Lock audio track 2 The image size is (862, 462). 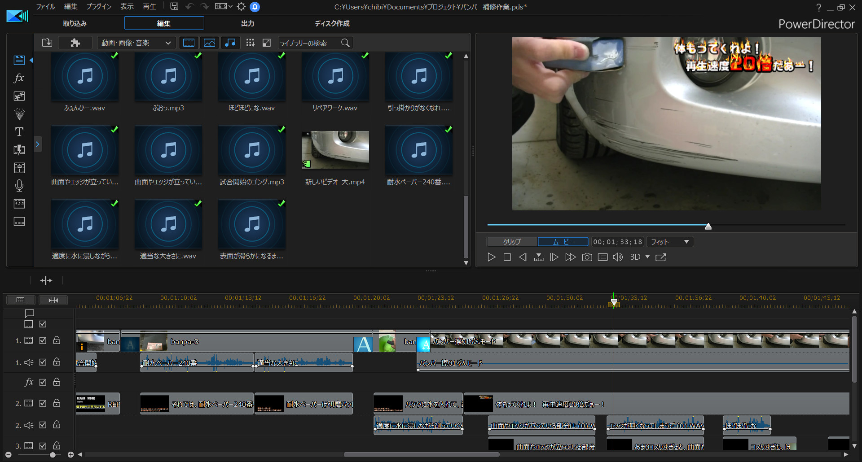coord(57,424)
